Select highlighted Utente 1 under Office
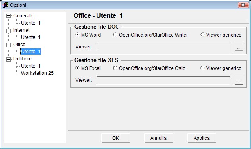Viewport: 251px width, 149px height. coord(31,52)
